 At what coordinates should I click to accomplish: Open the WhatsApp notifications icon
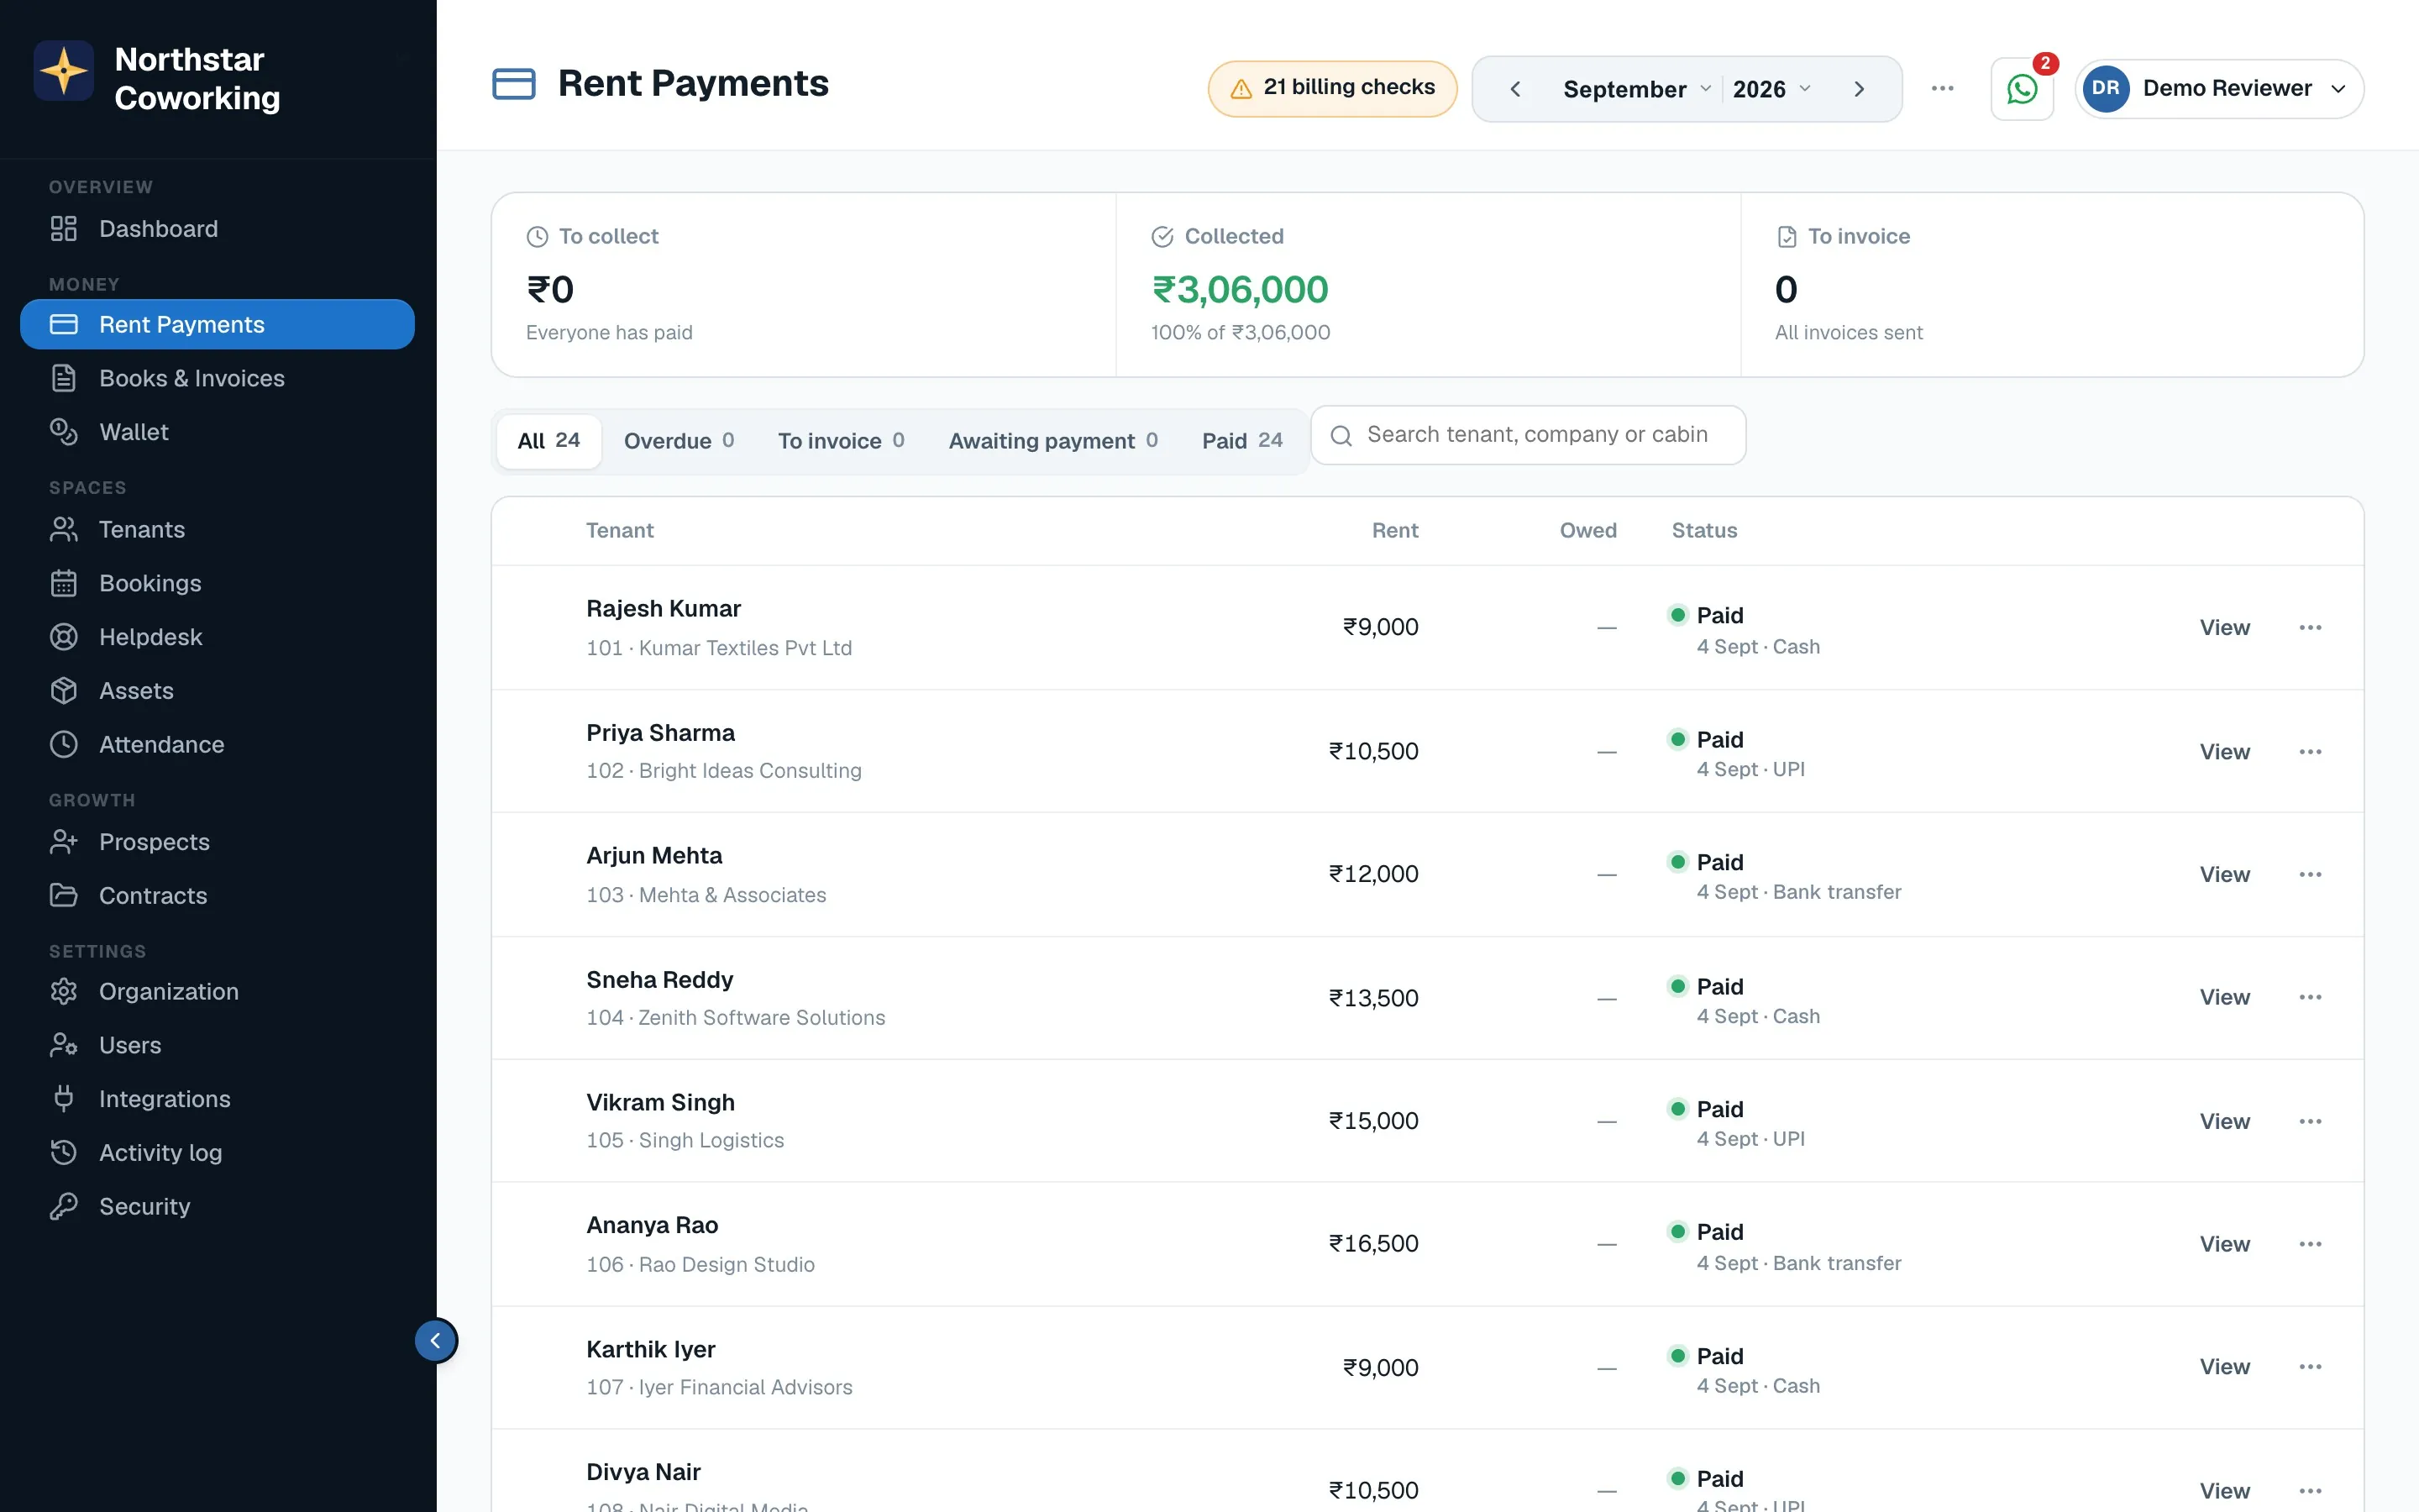pyautogui.click(x=2021, y=89)
